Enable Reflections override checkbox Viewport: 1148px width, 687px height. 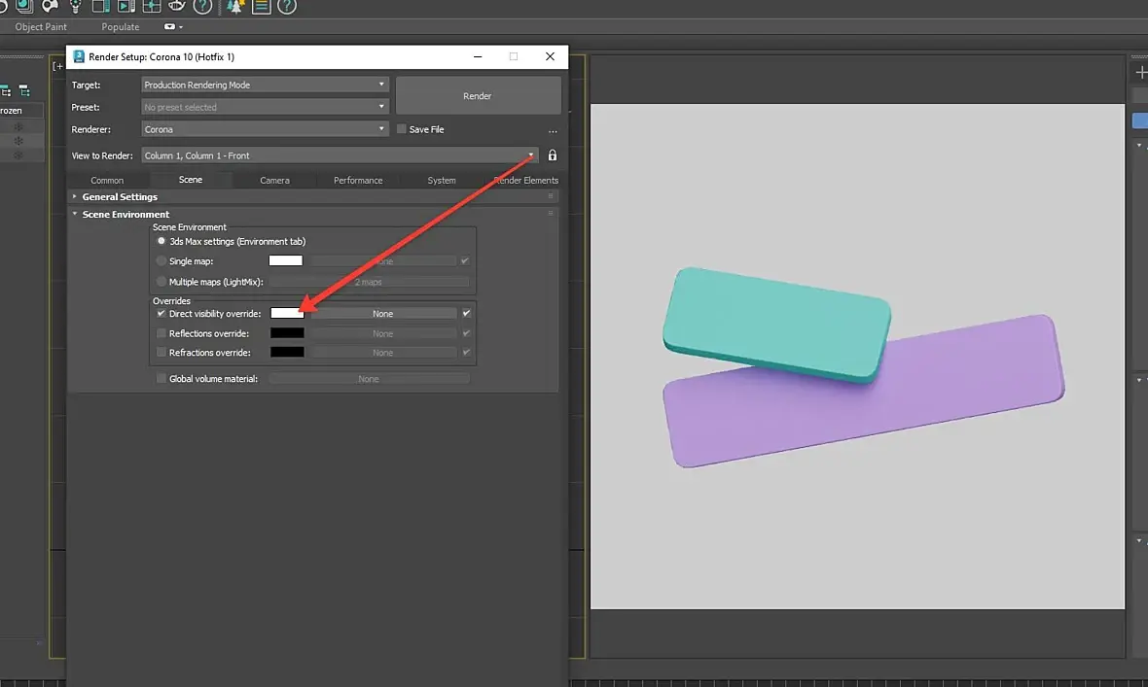tap(161, 333)
